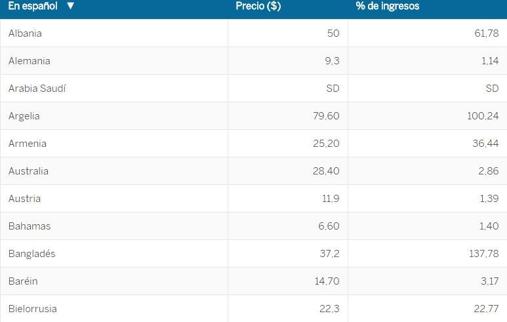Select the Argelia country cell
The width and height of the screenshot is (507, 322).
[x=24, y=116]
